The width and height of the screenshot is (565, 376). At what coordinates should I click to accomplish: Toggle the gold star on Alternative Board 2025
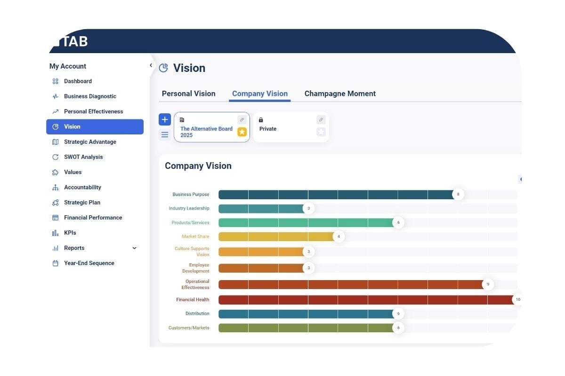(242, 132)
